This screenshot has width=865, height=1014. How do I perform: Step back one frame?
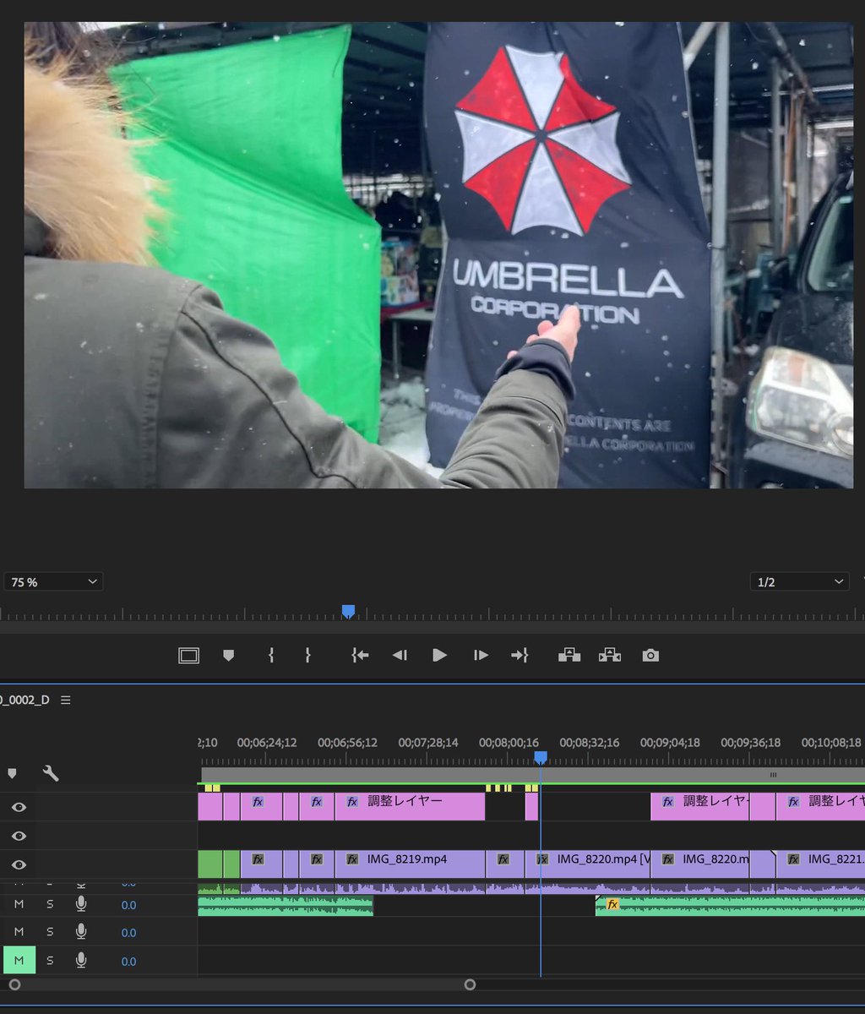[400, 655]
